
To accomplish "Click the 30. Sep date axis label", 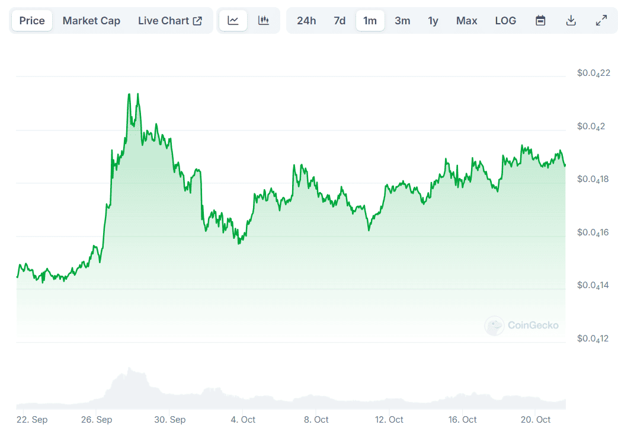I will pos(169,420).
